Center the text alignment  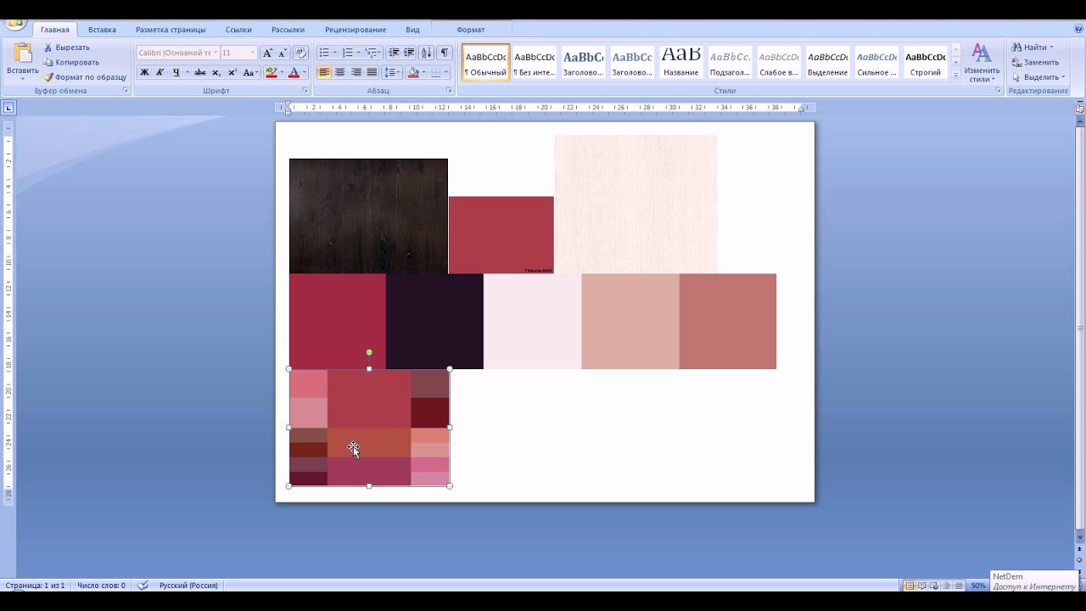click(340, 73)
